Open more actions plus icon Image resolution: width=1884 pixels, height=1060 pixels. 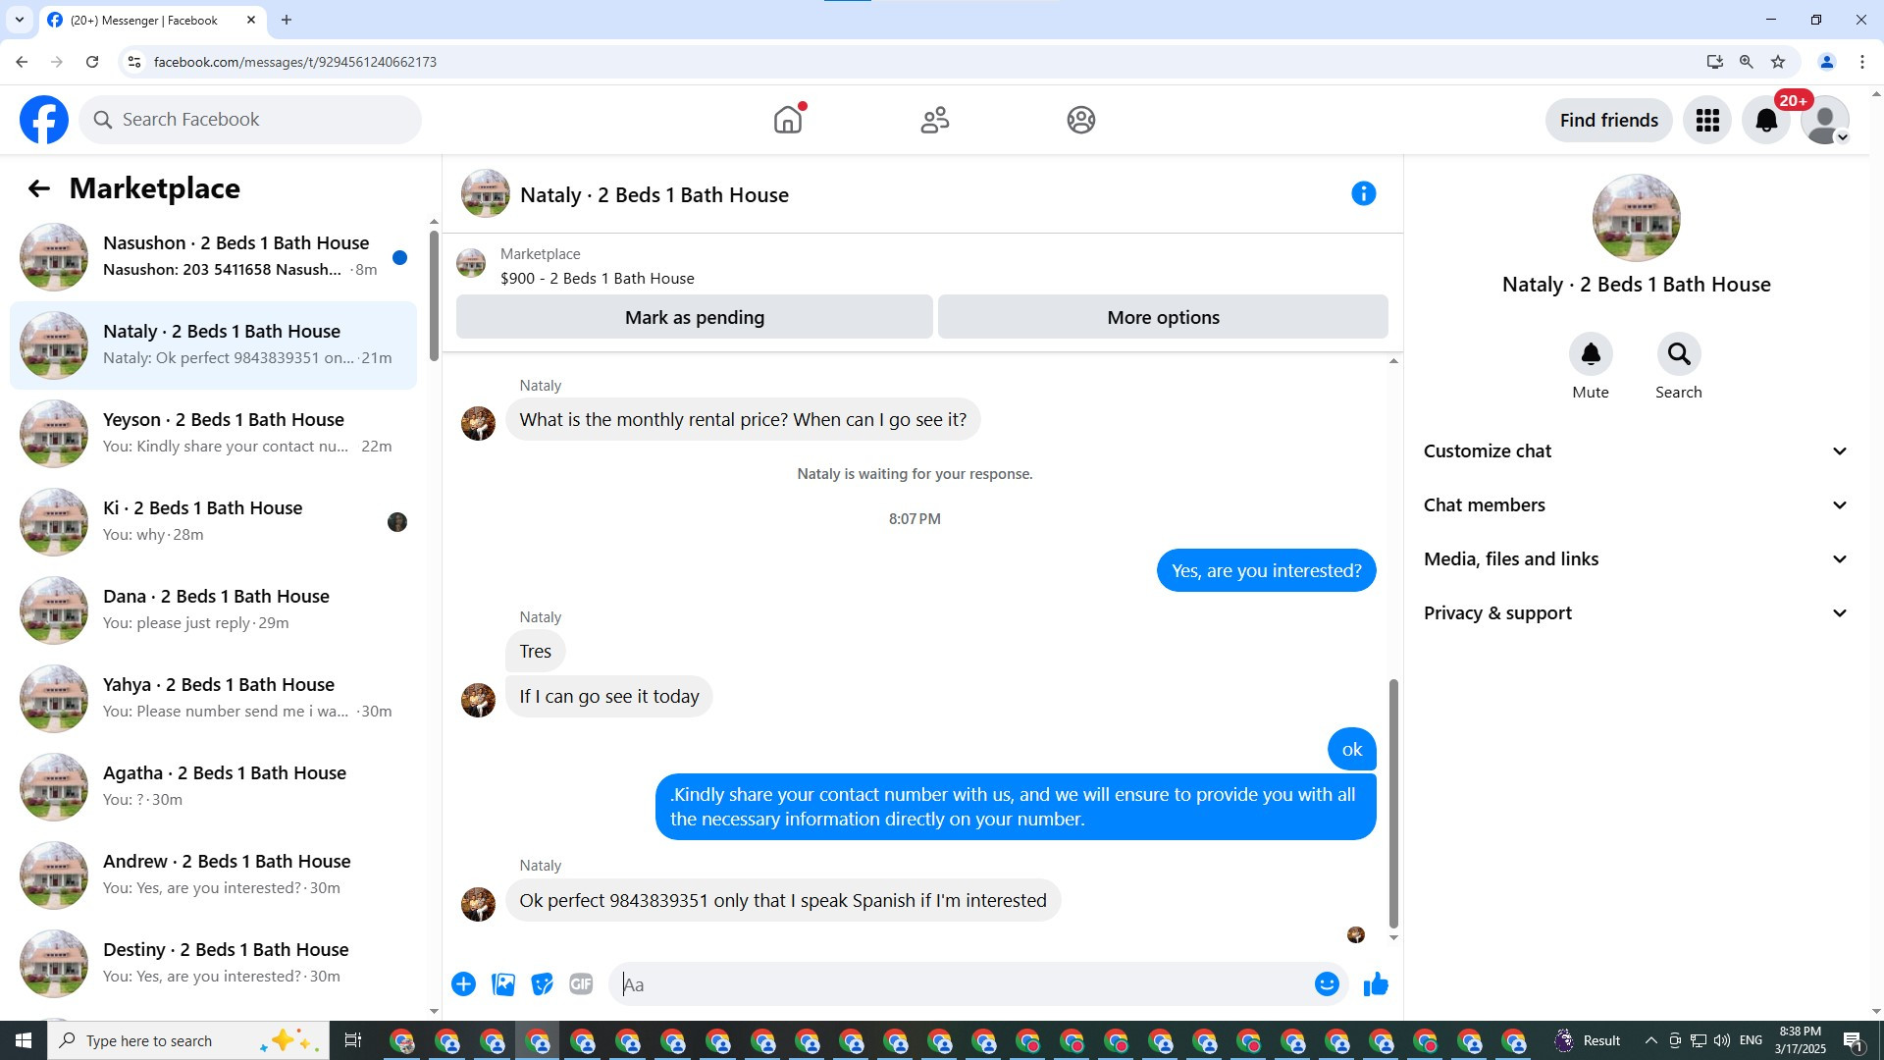coord(464,984)
